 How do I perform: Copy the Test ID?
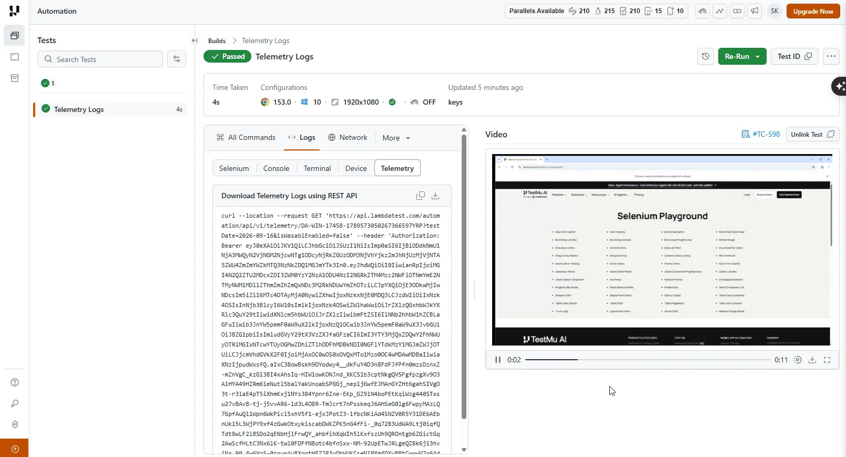[x=794, y=56]
